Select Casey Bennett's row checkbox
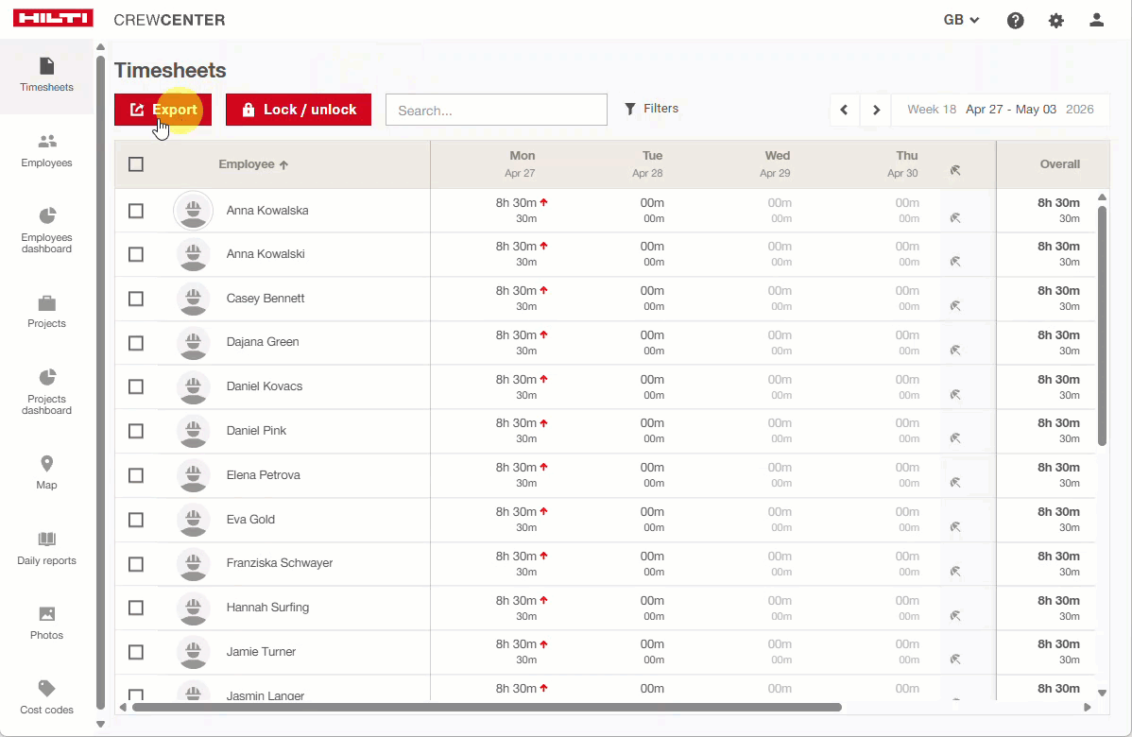 point(136,299)
